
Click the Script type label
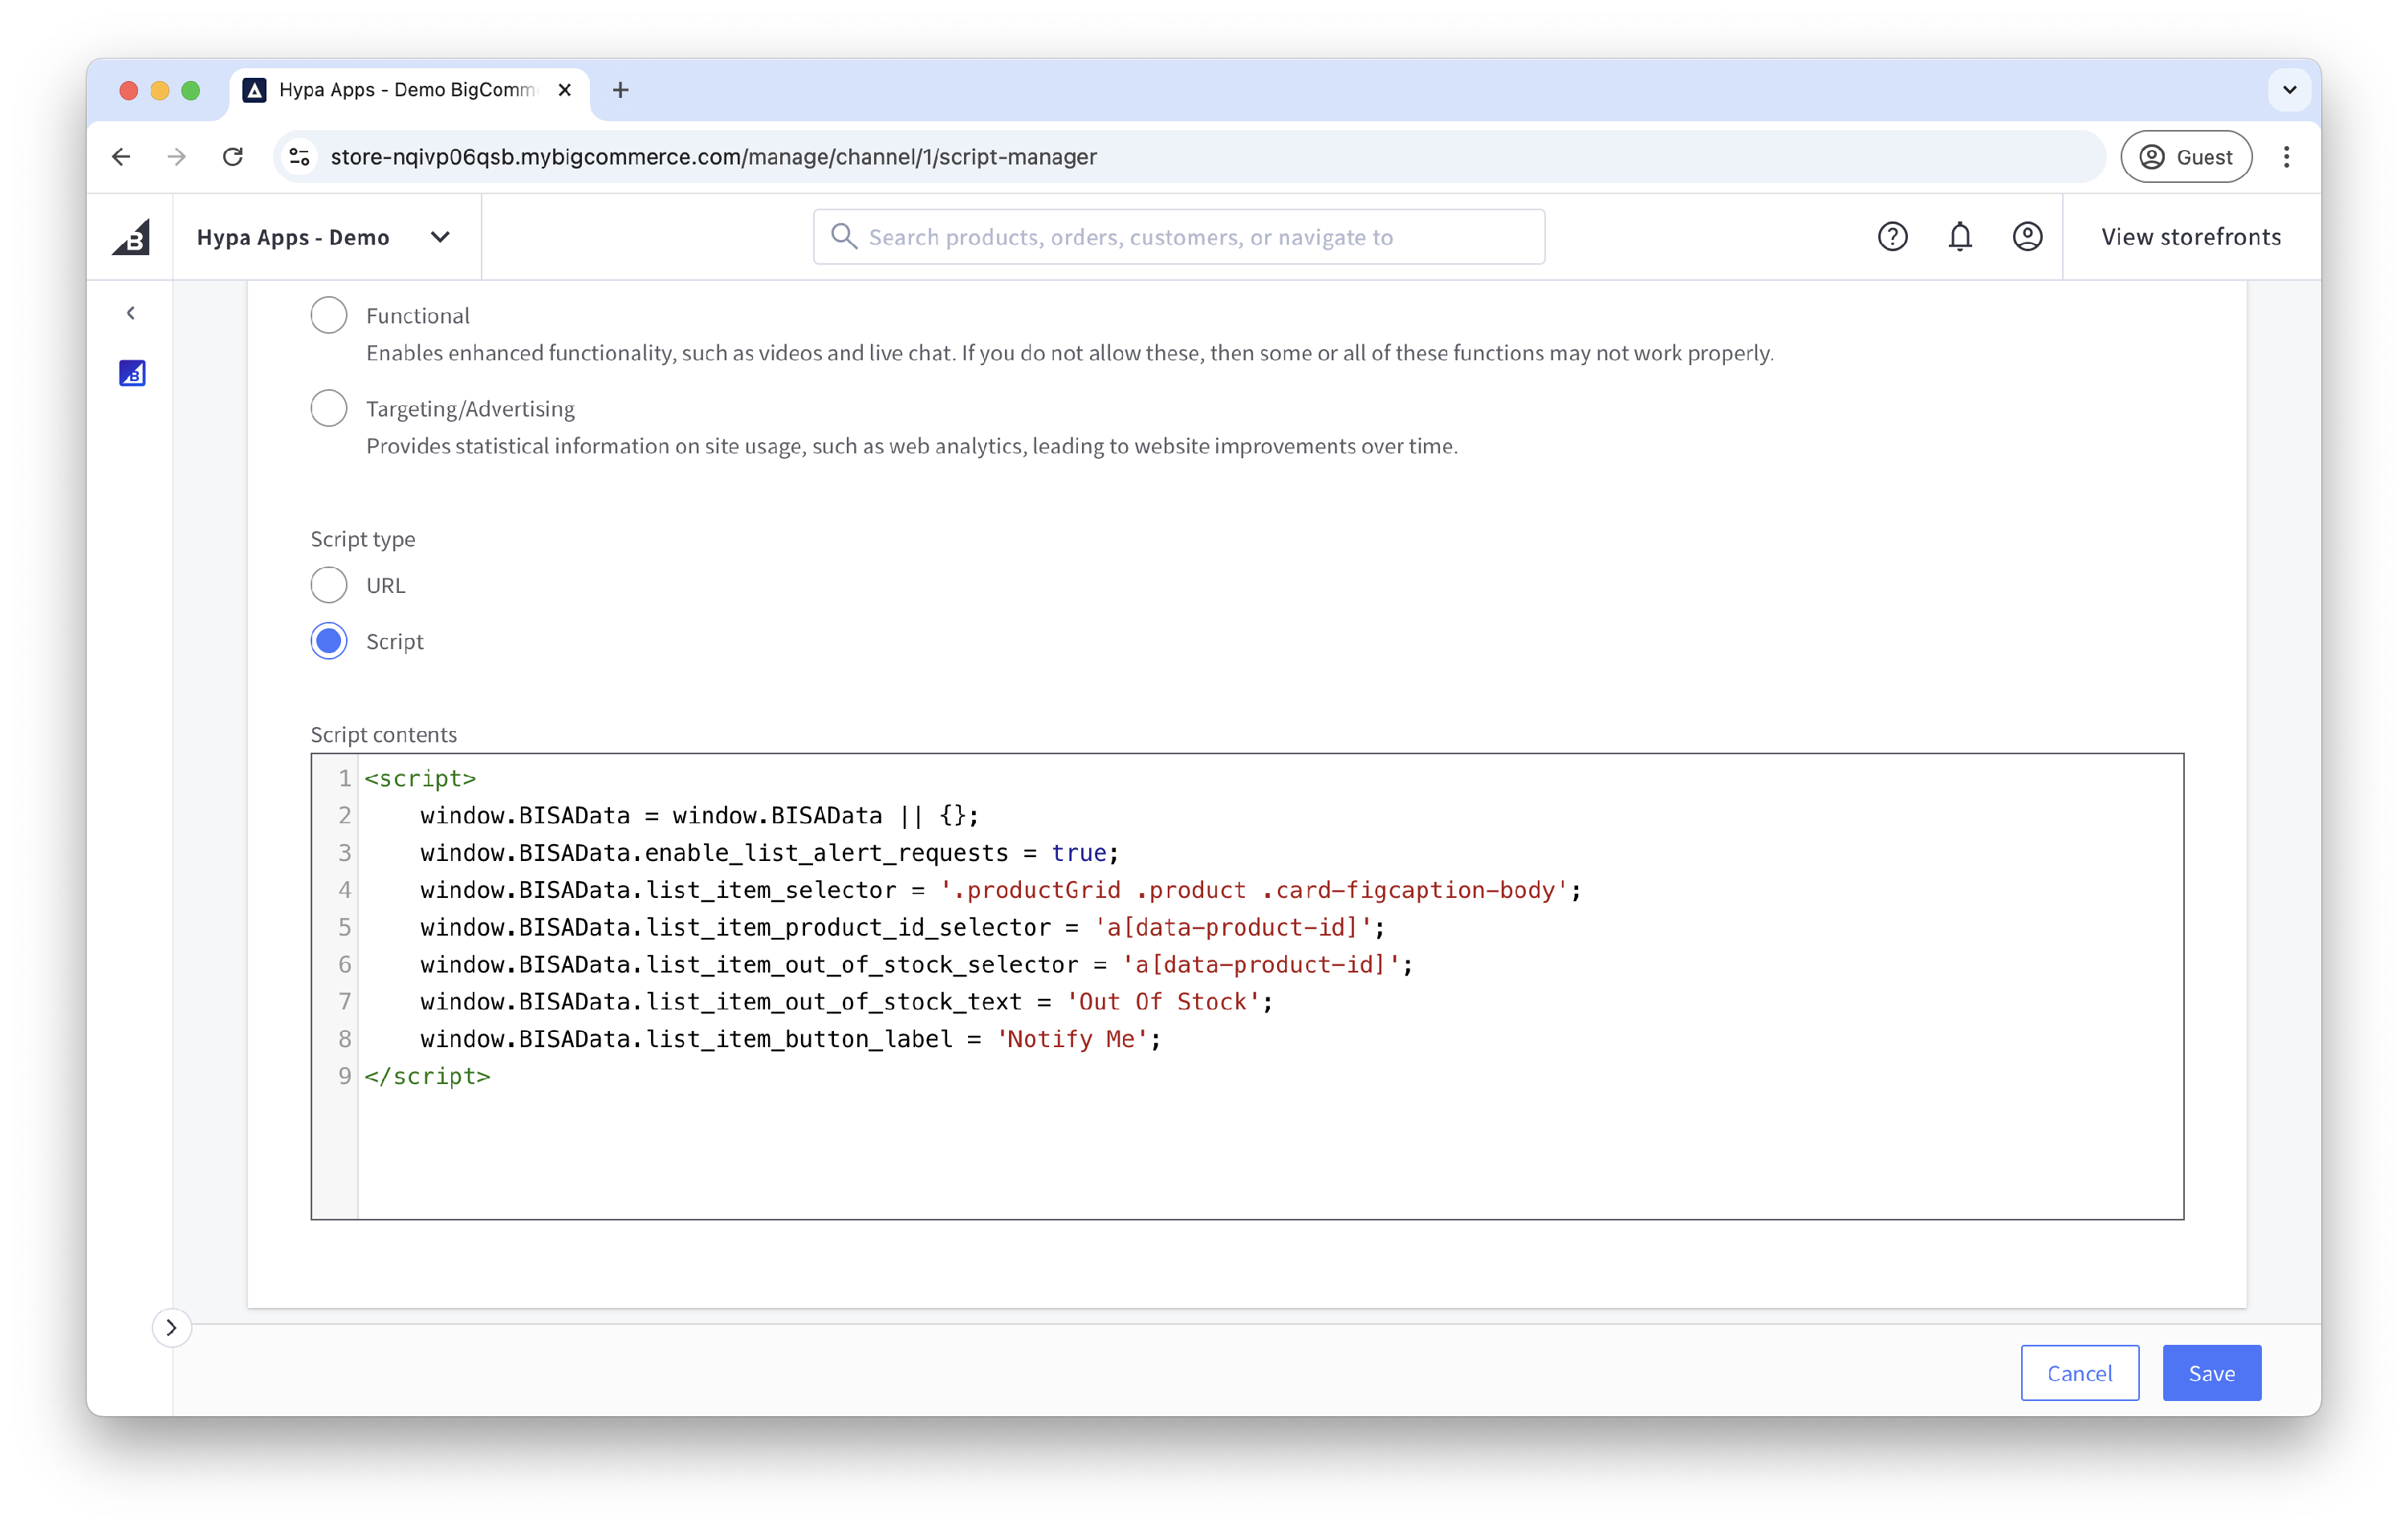(x=362, y=539)
